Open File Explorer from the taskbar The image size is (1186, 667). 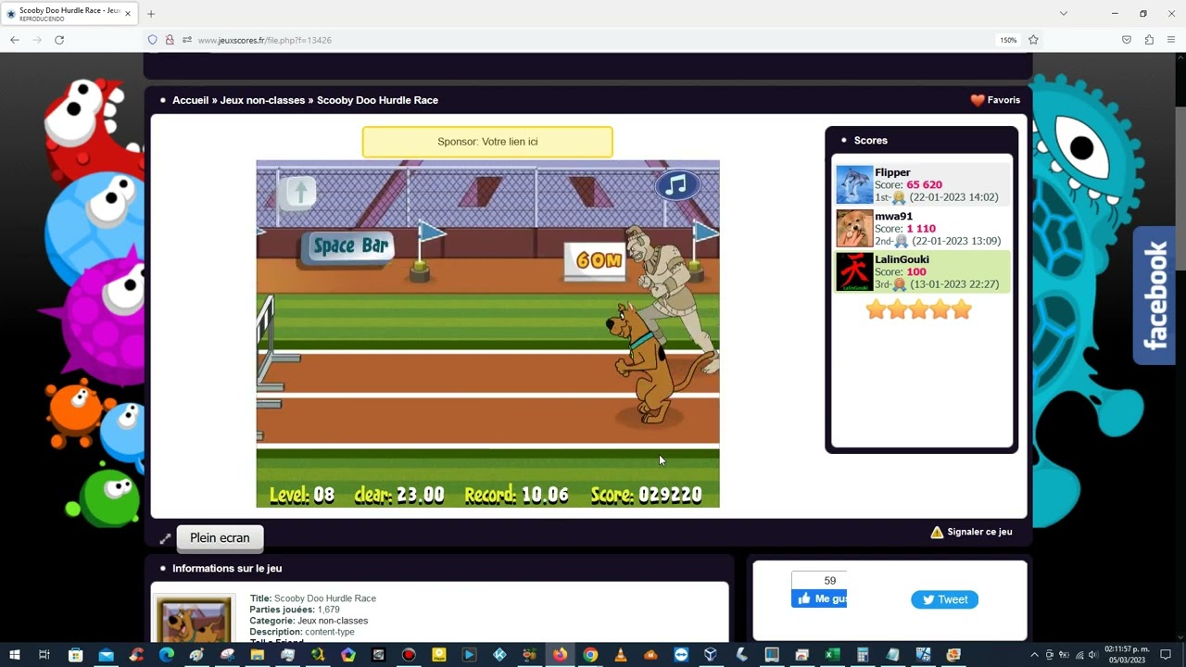257,655
